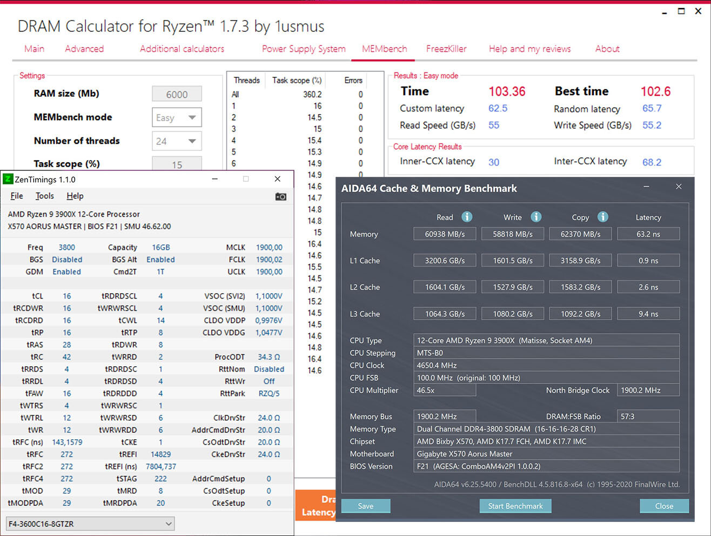This screenshot has height=536, width=711.
Task: Open the Help menu in ZenTimings
Action: pyautogui.click(x=75, y=196)
